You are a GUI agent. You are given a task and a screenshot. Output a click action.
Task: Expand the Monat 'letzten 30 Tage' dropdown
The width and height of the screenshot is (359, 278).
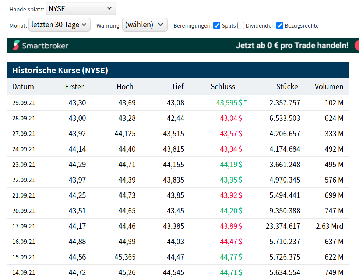(59, 25)
